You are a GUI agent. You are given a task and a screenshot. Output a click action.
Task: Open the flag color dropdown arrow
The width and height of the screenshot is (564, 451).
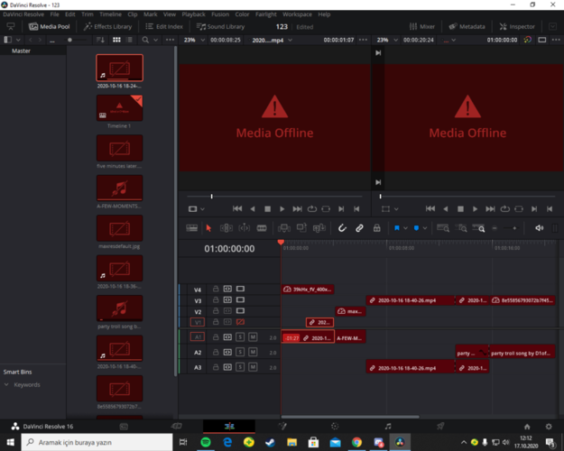[405, 228]
